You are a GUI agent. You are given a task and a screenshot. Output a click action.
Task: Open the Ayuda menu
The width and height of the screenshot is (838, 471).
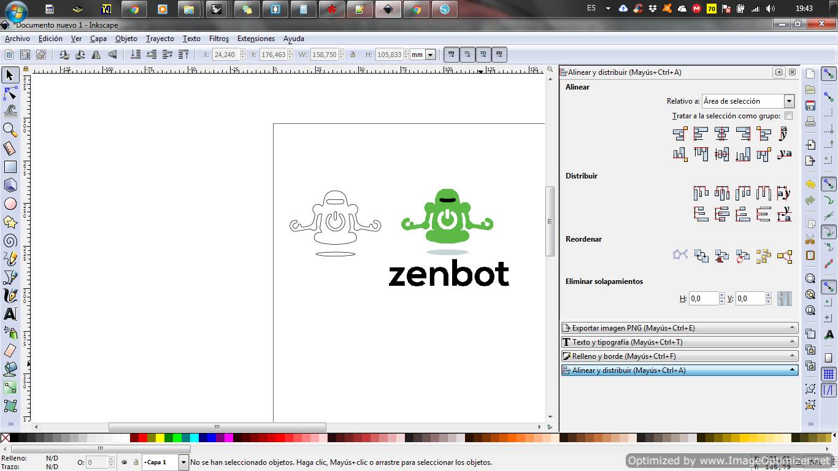(x=294, y=39)
